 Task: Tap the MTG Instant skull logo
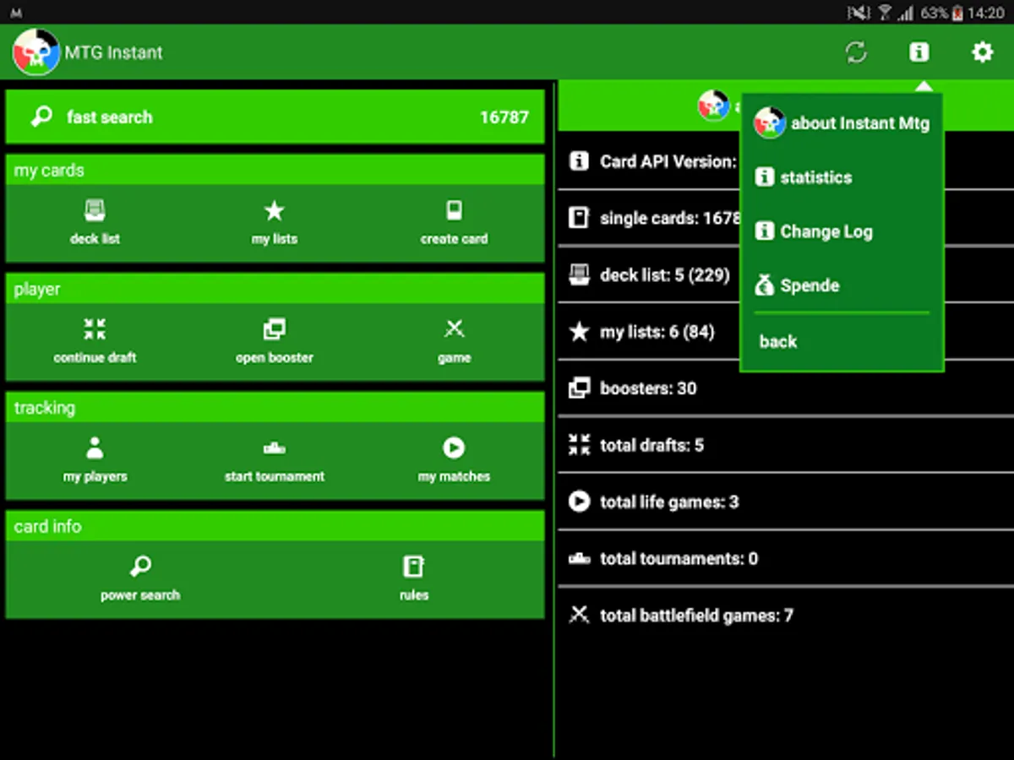pyautogui.click(x=35, y=52)
